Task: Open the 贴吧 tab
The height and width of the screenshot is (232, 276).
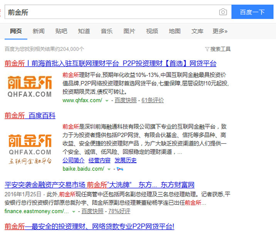Action: point(61,31)
